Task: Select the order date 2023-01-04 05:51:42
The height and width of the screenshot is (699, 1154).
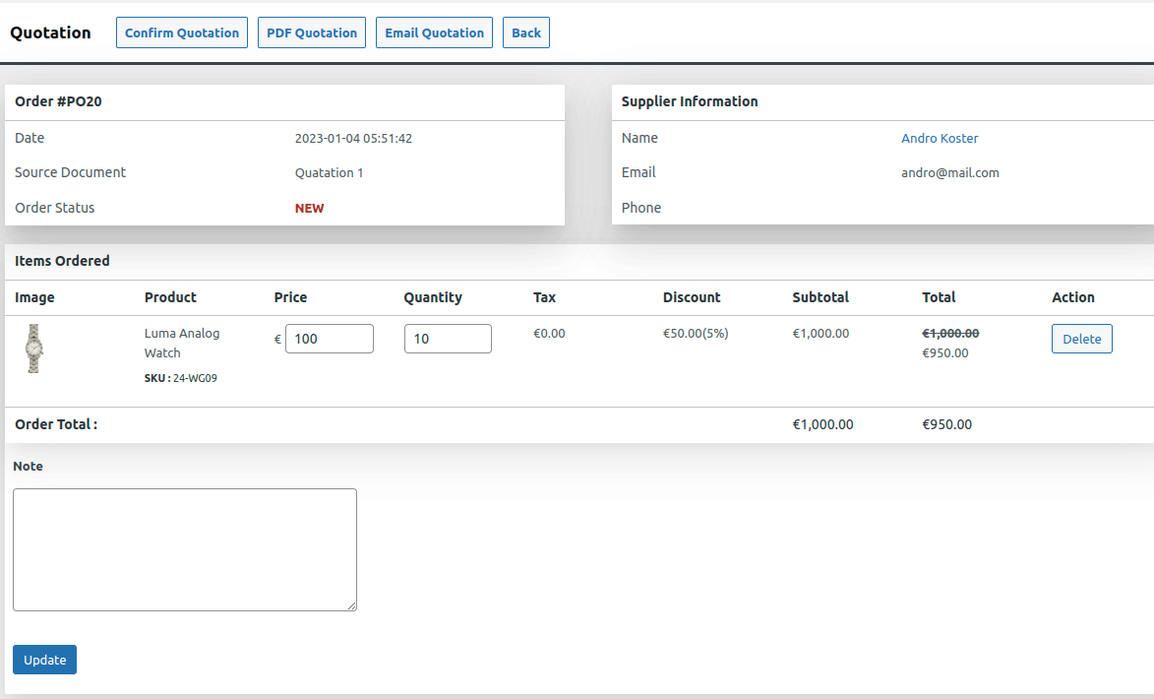Action: click(x=353, y=139)
